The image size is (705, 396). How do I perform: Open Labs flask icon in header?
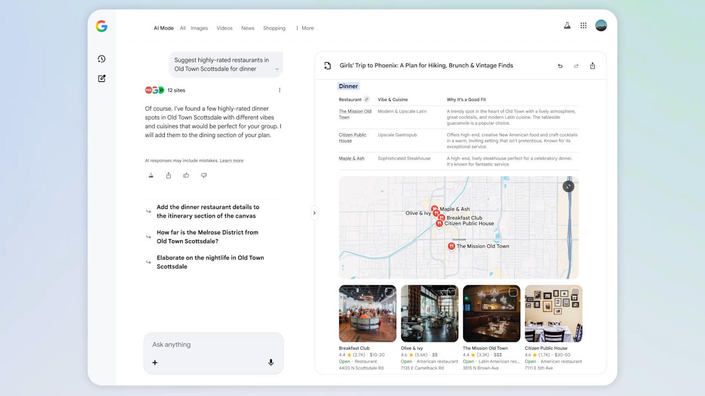(567, 26)
